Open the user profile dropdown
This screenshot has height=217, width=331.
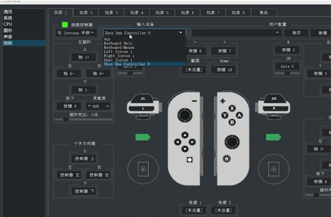coord(236,33)
